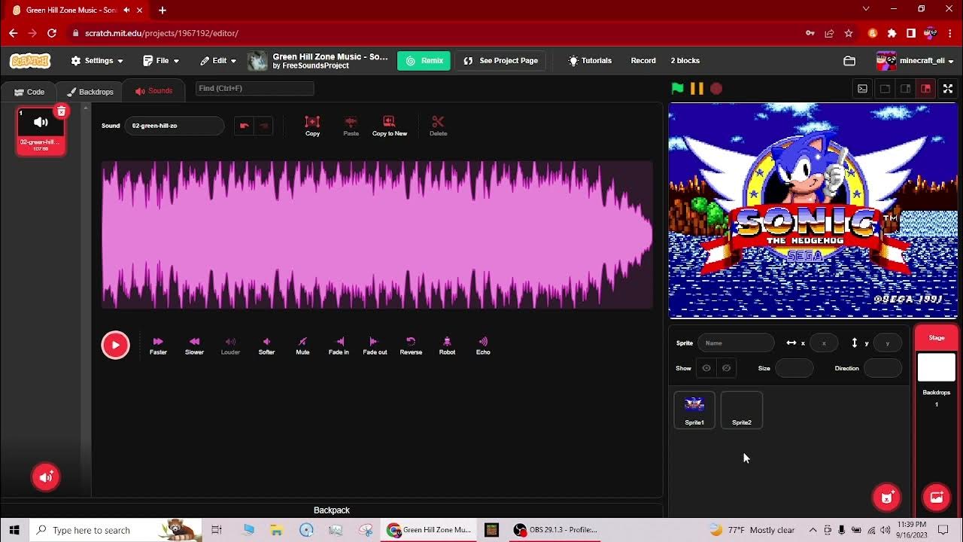Switch to the Backdrops tab

90,92
